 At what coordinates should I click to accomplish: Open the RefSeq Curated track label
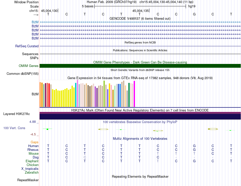point(27,46)
